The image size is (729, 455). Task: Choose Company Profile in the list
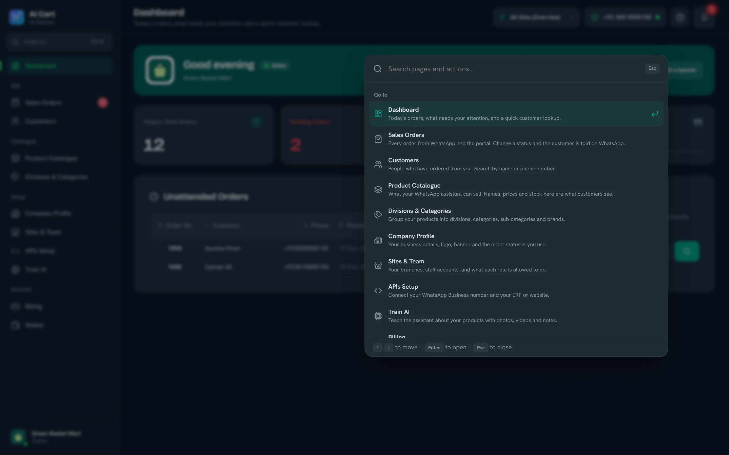516,240
